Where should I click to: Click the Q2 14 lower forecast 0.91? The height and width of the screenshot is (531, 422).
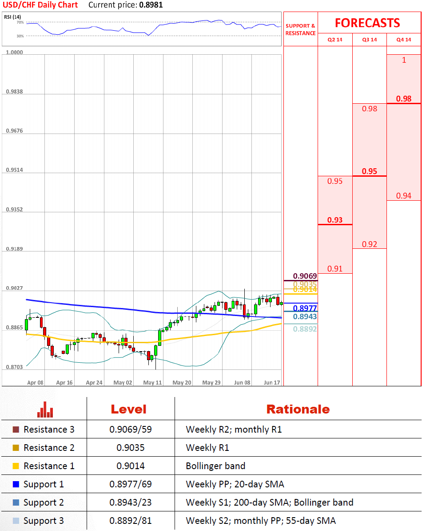click(x=335, y=268)
